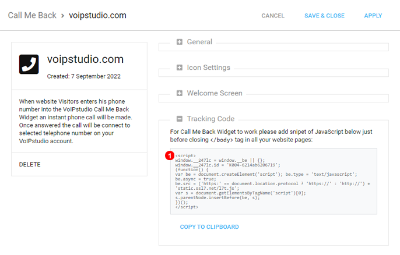Click the Icon Settings label
This screenshot has width=400, height=255.
pyautogui.click(x=208, y=68)
